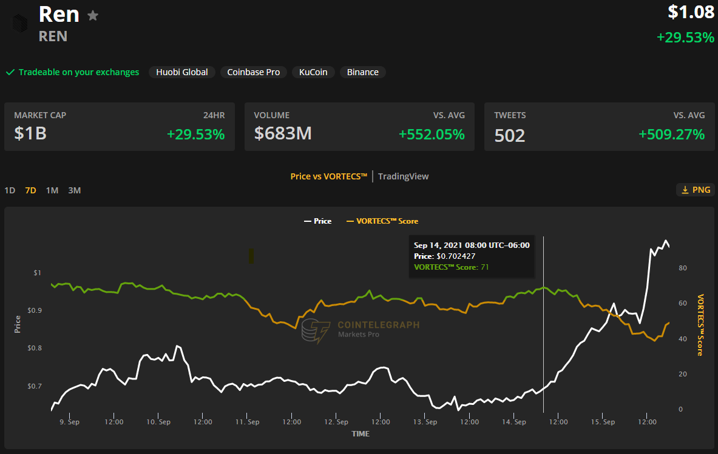This screenshot has height=454, width=718.
Task: Select the KuCoin exchange chip
Action: pyautogui.click(x=313, y=72)
